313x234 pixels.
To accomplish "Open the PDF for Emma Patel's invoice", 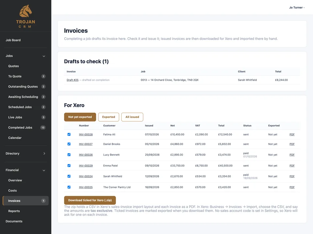I will click(x=292, y=166).
